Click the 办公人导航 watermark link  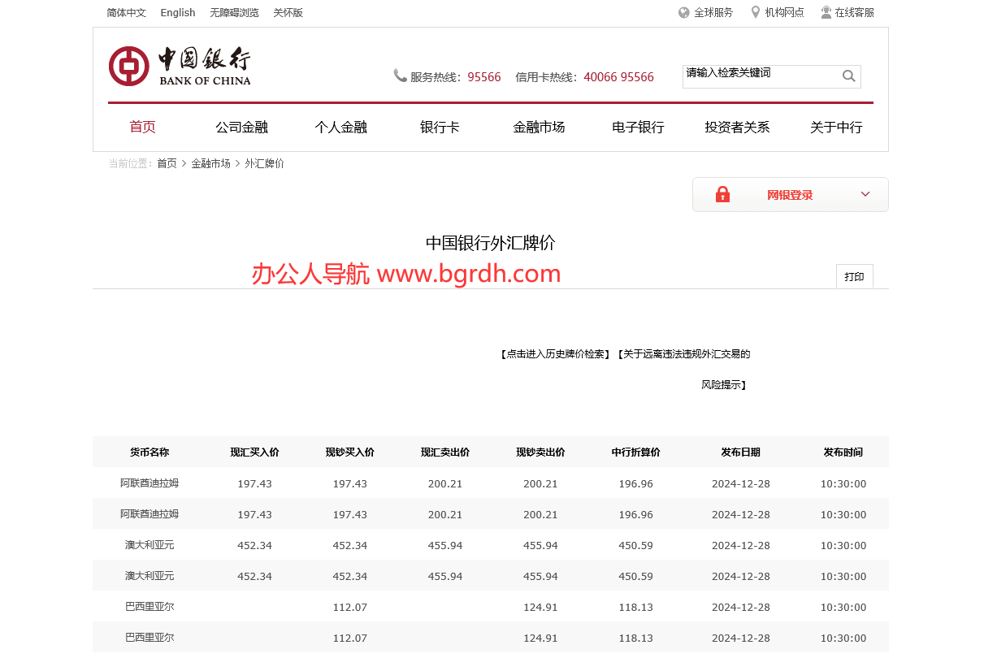coord(405,273)
